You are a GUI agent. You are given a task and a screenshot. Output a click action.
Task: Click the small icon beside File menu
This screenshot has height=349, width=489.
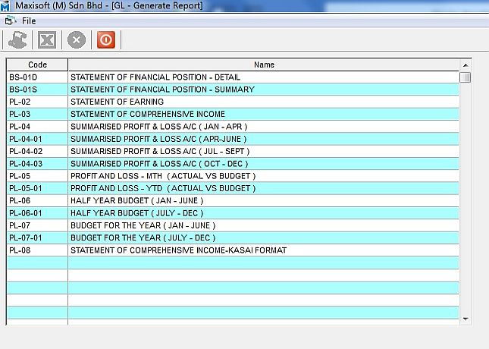click(10, 20)
